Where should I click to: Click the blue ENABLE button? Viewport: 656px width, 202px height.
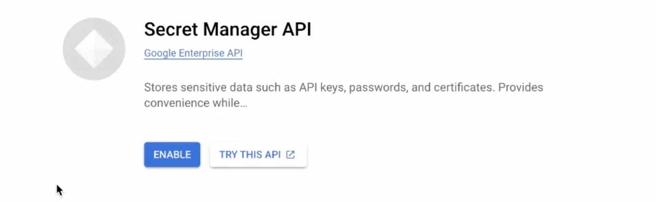(172, 155)
